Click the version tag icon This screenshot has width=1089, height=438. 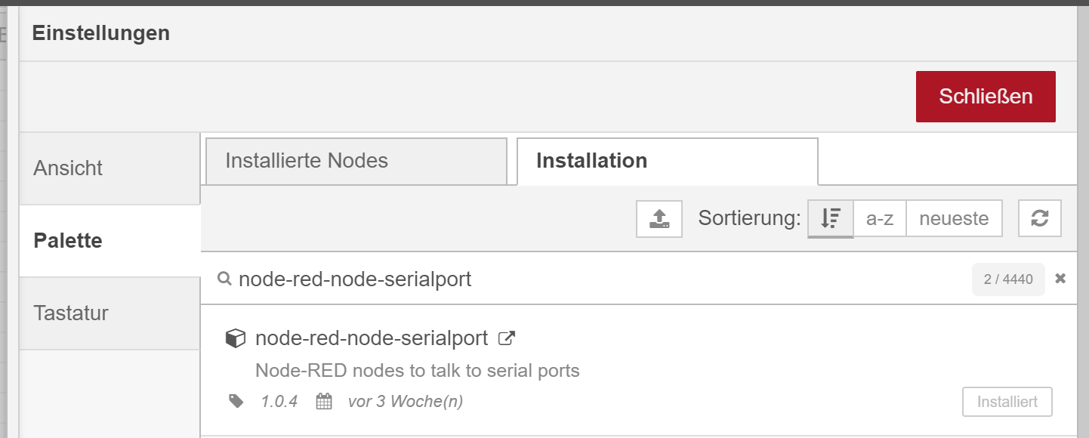[237, 401]
